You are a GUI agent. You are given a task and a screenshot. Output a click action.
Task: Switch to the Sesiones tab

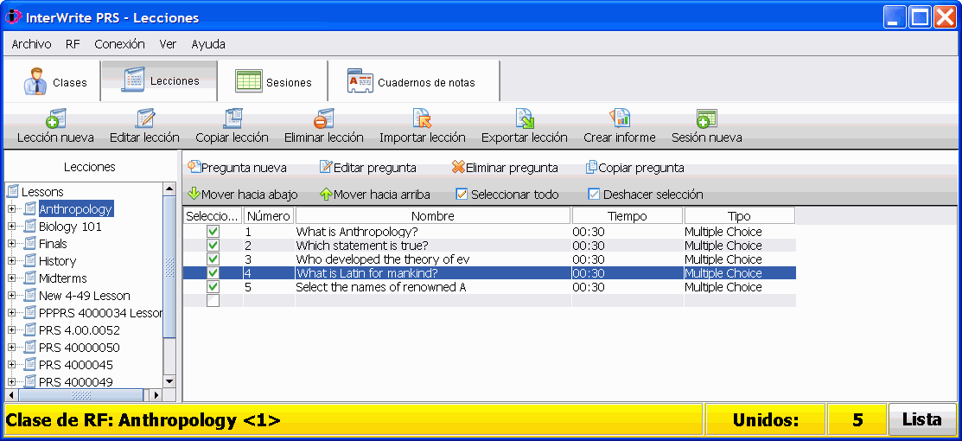click(x=272, y=81)
